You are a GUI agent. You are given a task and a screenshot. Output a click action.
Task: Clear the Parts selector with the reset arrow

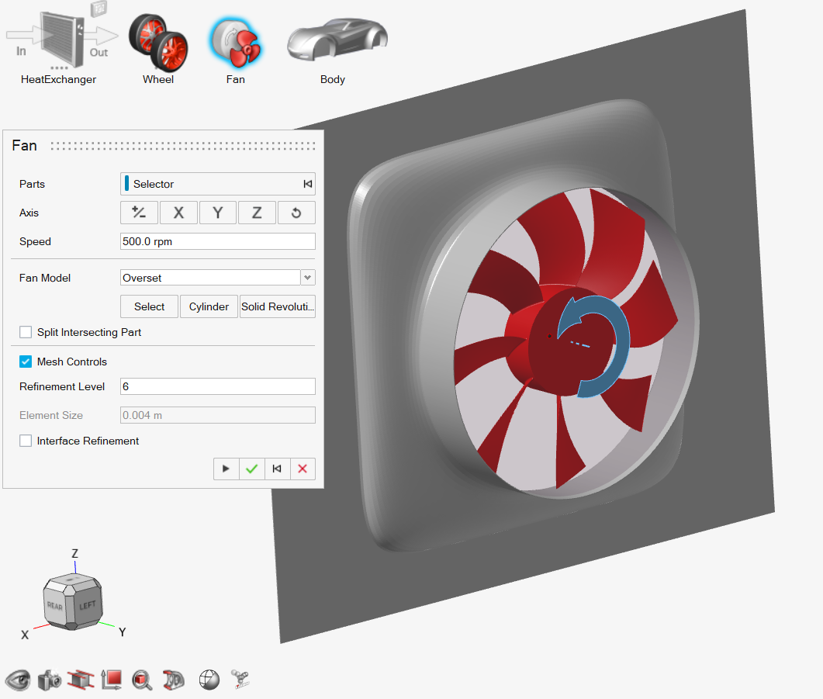307,184
